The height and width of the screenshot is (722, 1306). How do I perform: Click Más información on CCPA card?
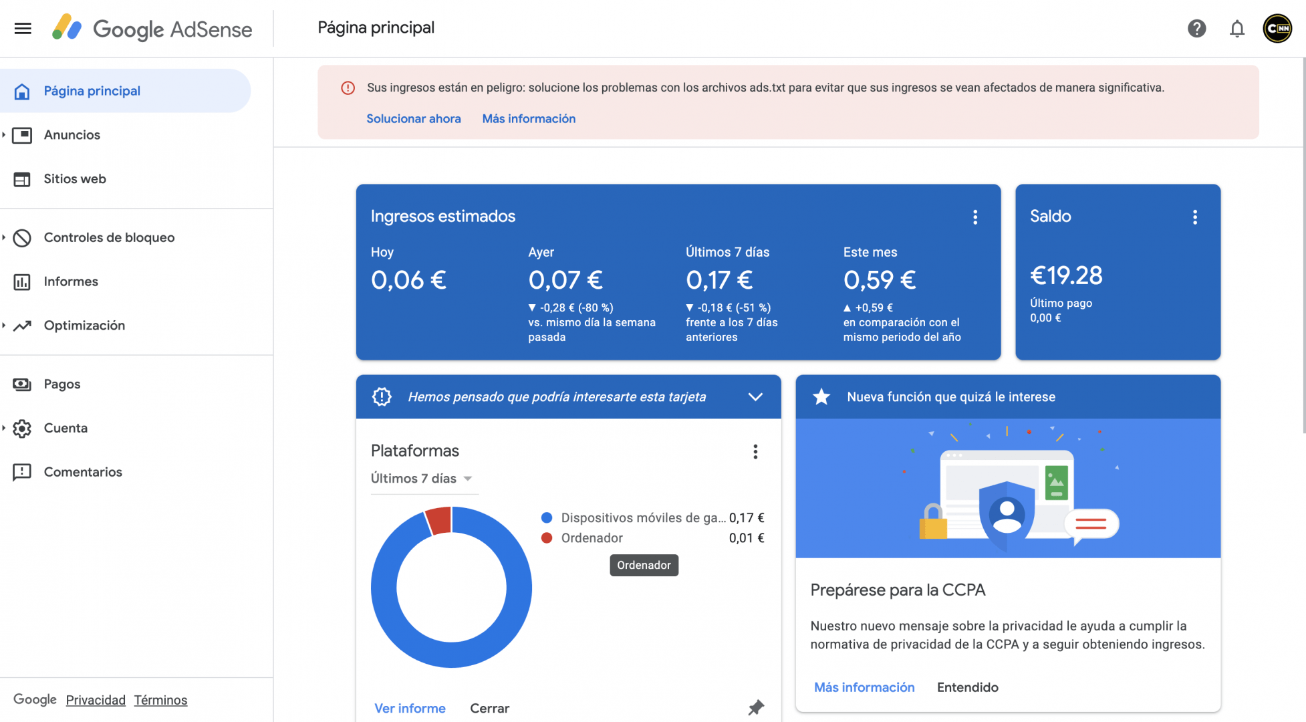[864, 687]
